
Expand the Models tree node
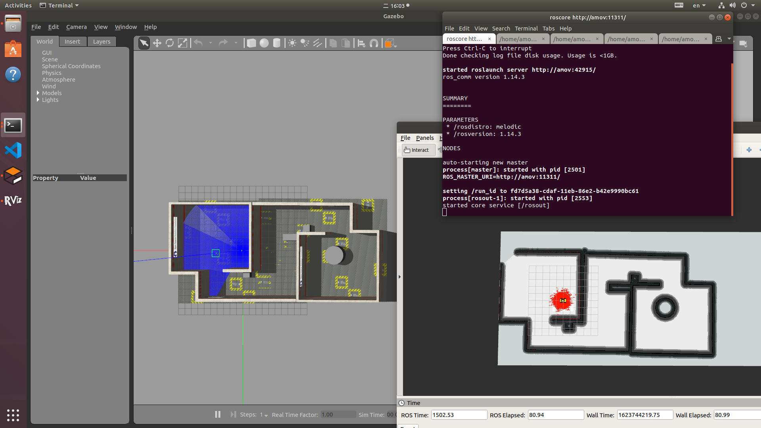pyautogui.click(x=38, y=93)
